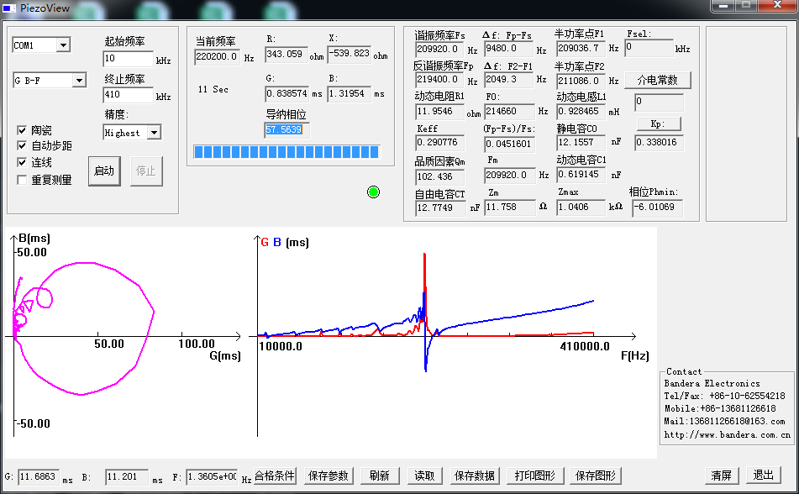Toggle the 自动步距 checkbox

point(22,146)
